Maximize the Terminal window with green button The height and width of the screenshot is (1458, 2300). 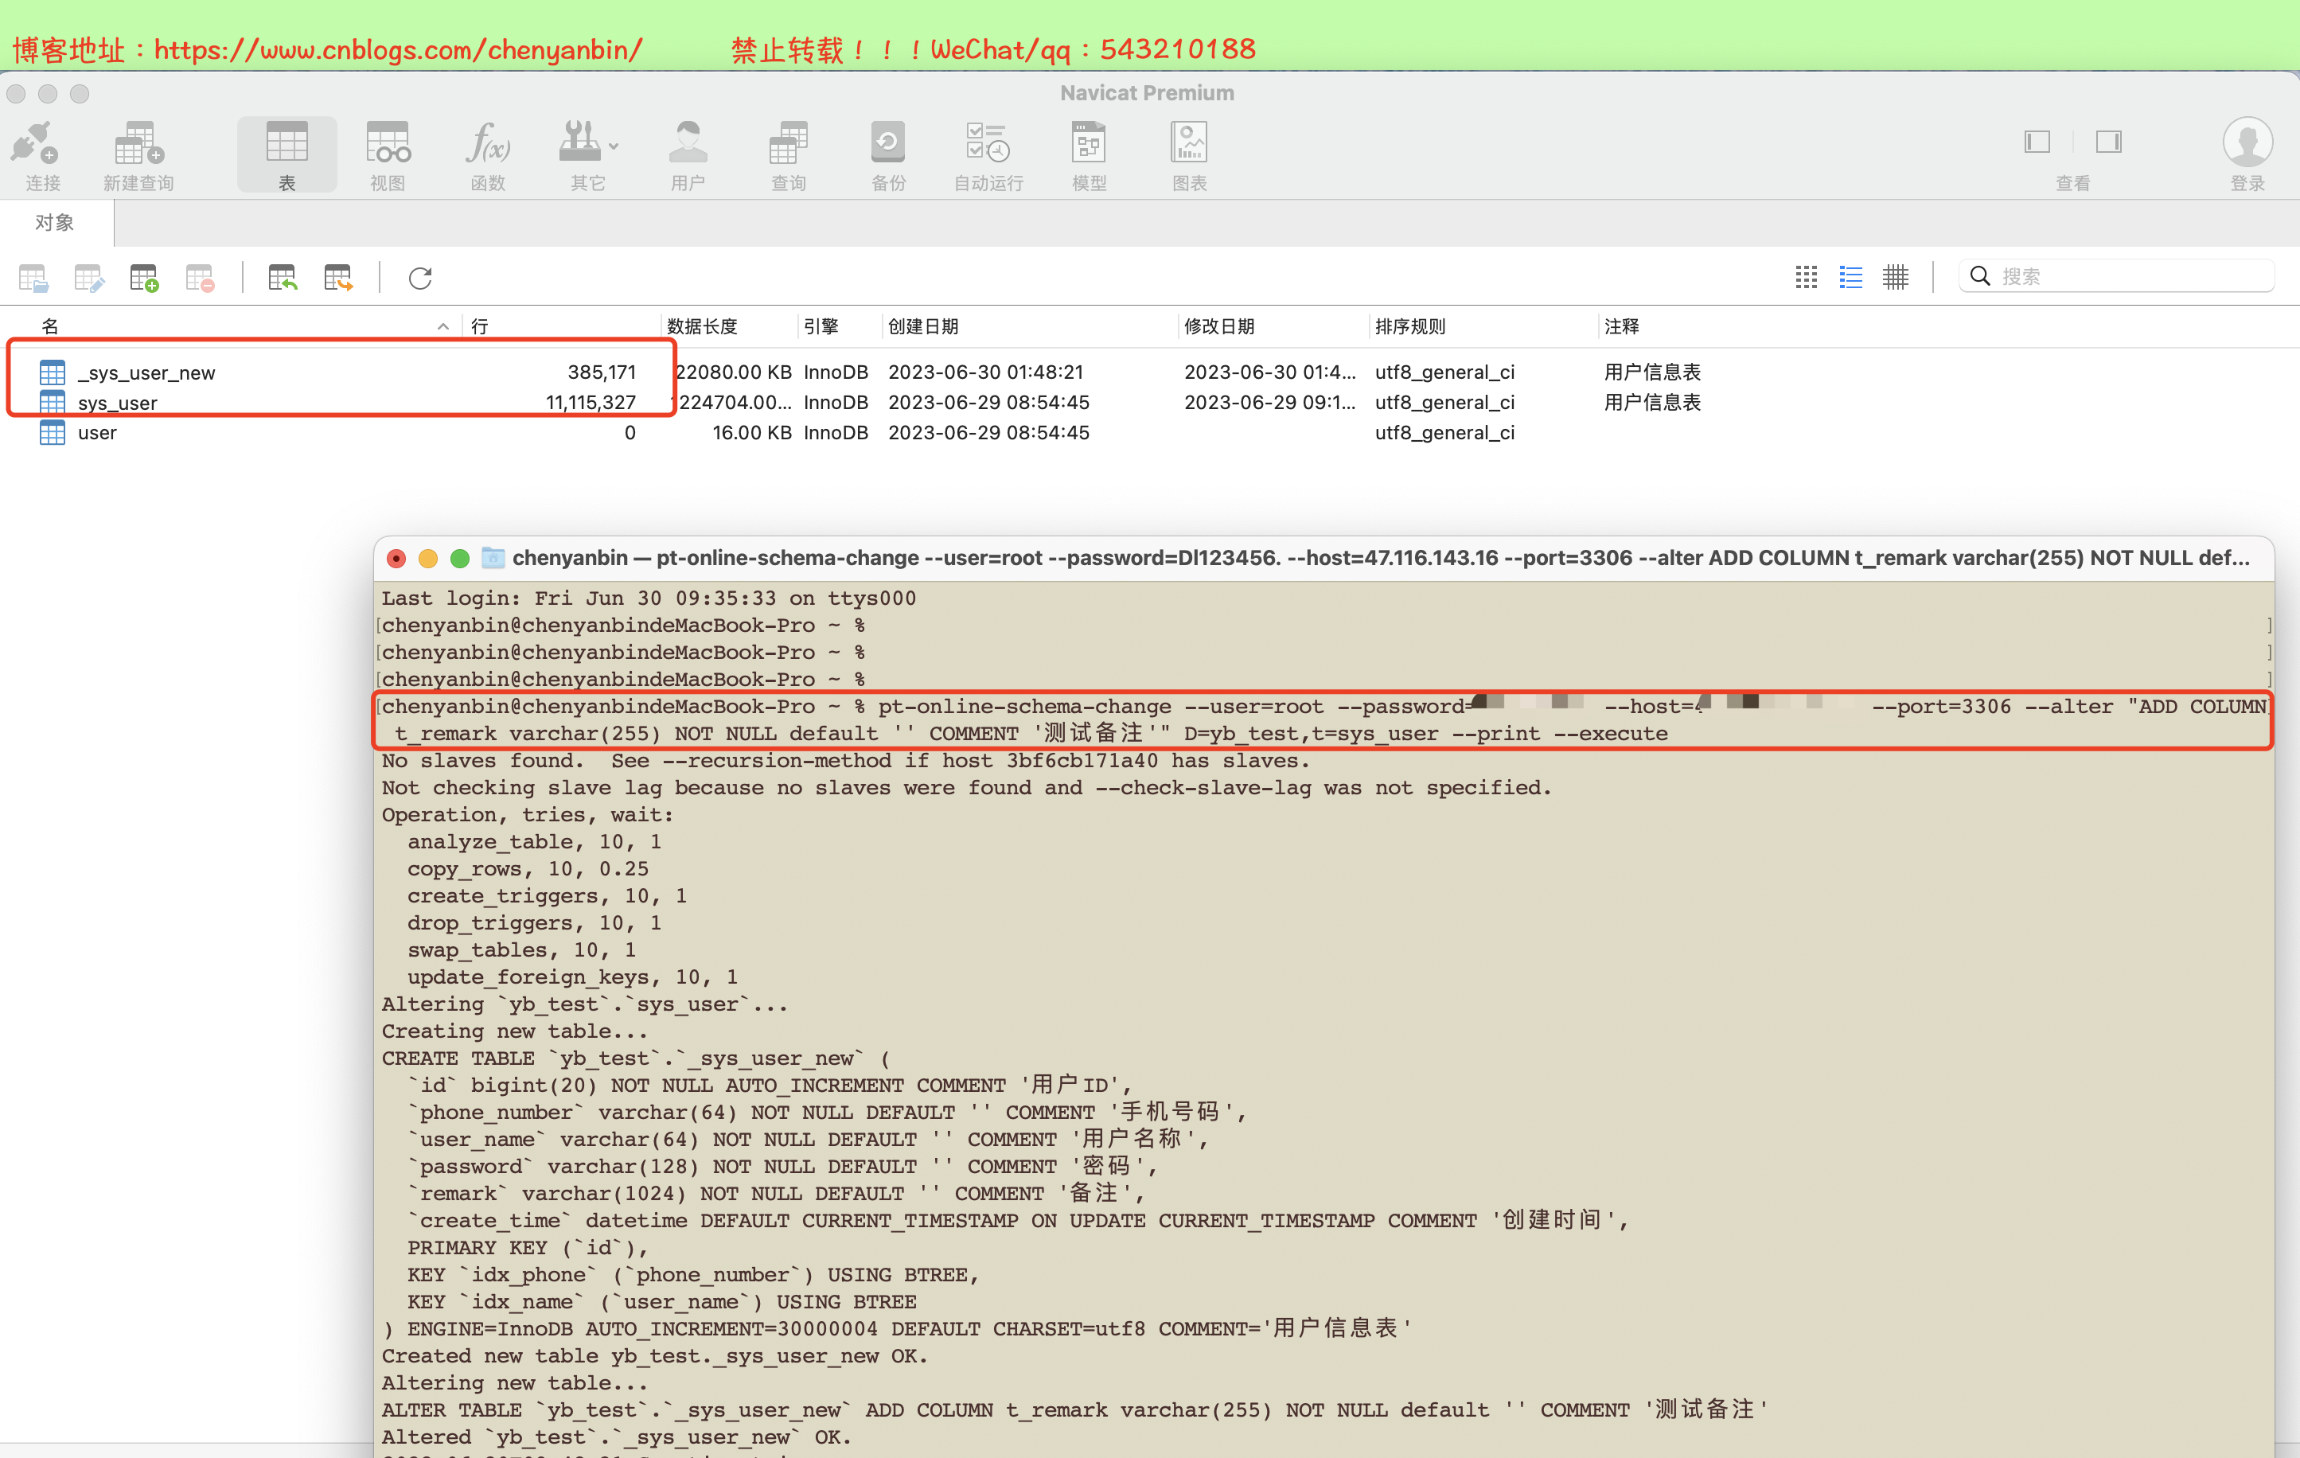point(459,558)
